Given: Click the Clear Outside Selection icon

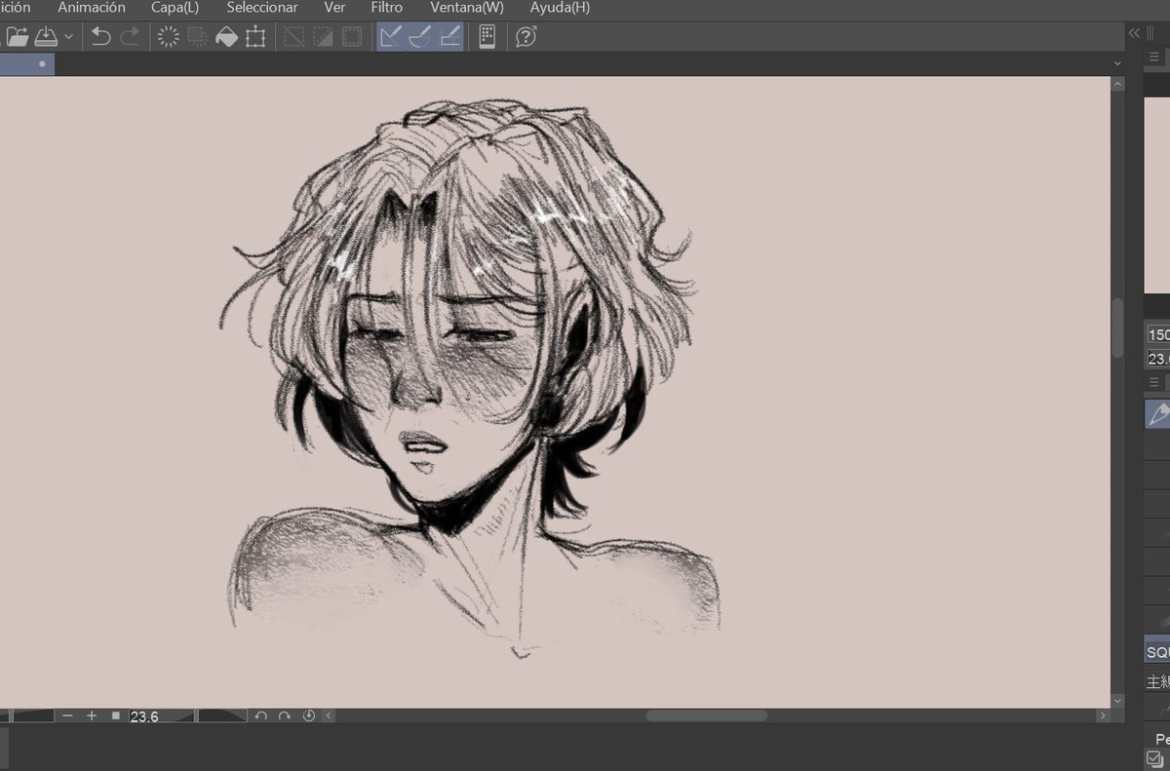Looking at the screenshot, I should click(198, 37).
